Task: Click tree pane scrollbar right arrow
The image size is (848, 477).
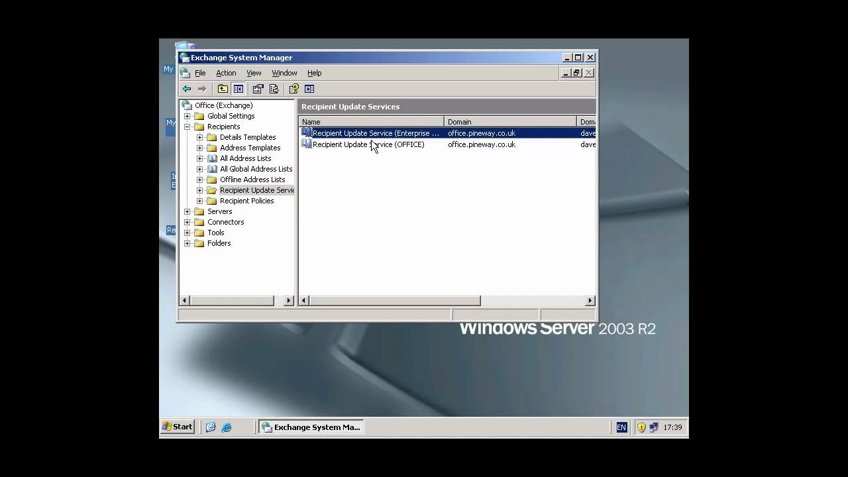Action: click(288, 301)
